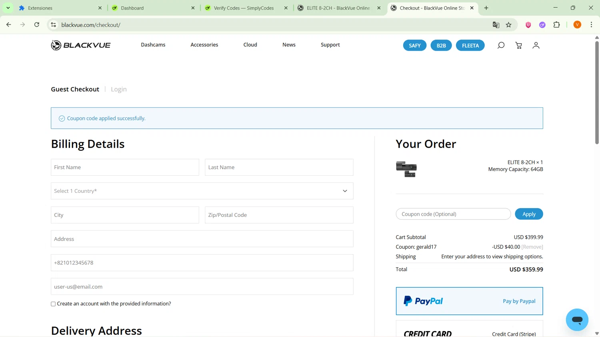Close the Checkout tab
Viewport: 600px width, 337px height.
472,8
